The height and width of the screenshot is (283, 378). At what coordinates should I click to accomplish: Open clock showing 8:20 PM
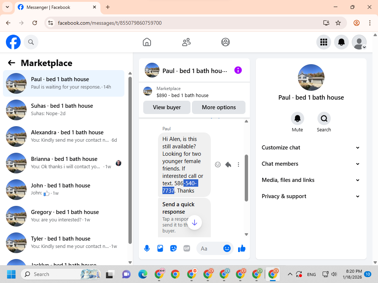click(352, 274)
